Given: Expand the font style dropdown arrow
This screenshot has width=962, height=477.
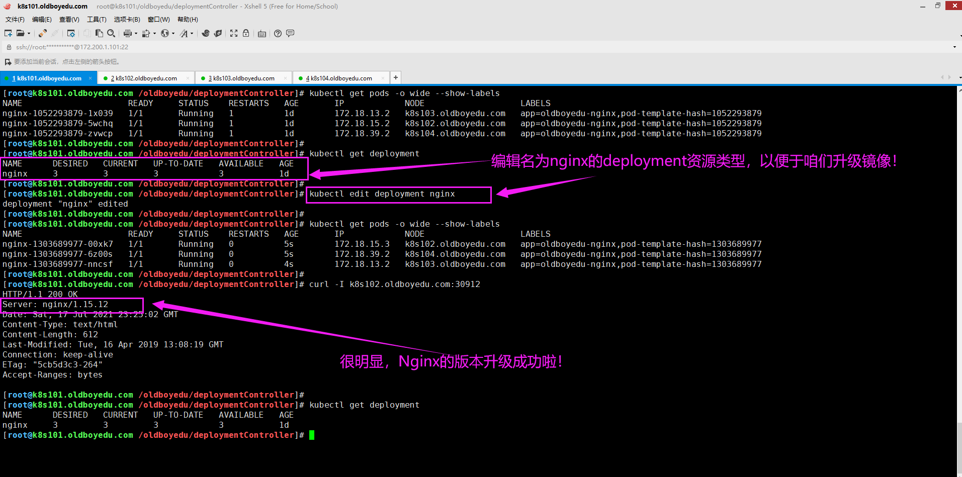Looking at the screenshot, I should coord(192,34).
